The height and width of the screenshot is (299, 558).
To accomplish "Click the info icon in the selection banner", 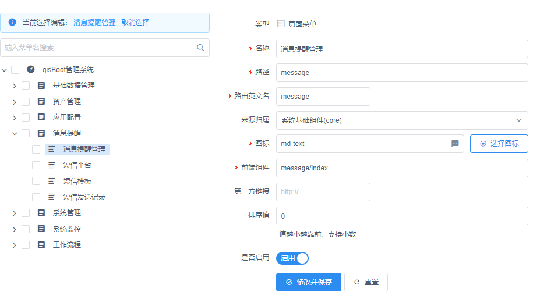I will [x=12, y=22].
